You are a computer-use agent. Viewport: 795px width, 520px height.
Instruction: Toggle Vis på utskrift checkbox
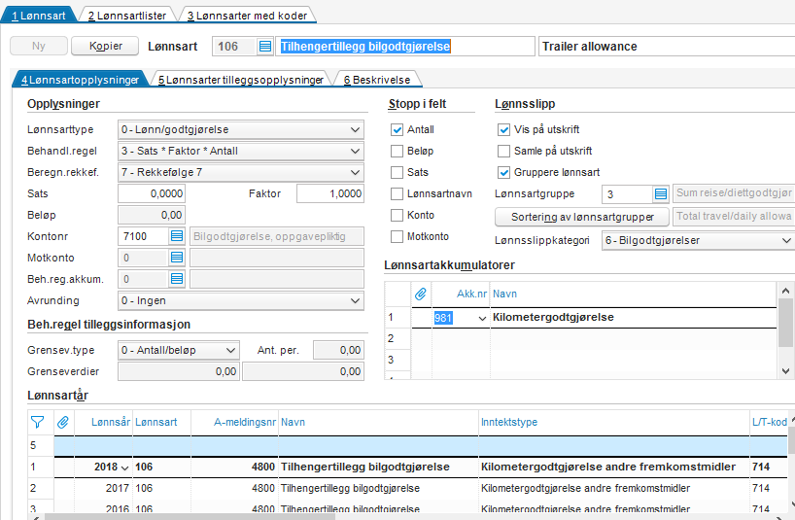click(503, 129)
